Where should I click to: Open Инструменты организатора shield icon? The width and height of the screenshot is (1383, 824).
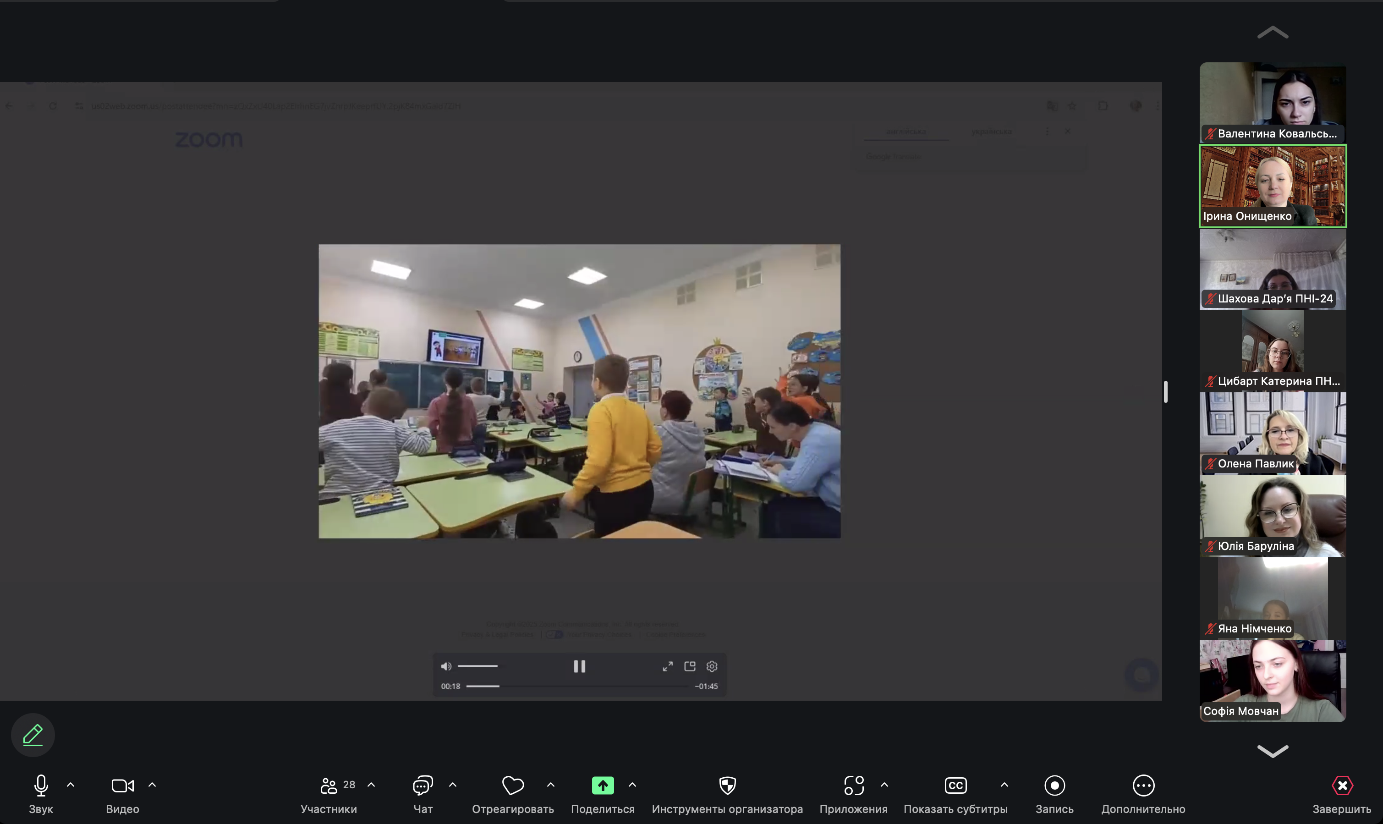(727, 786)
